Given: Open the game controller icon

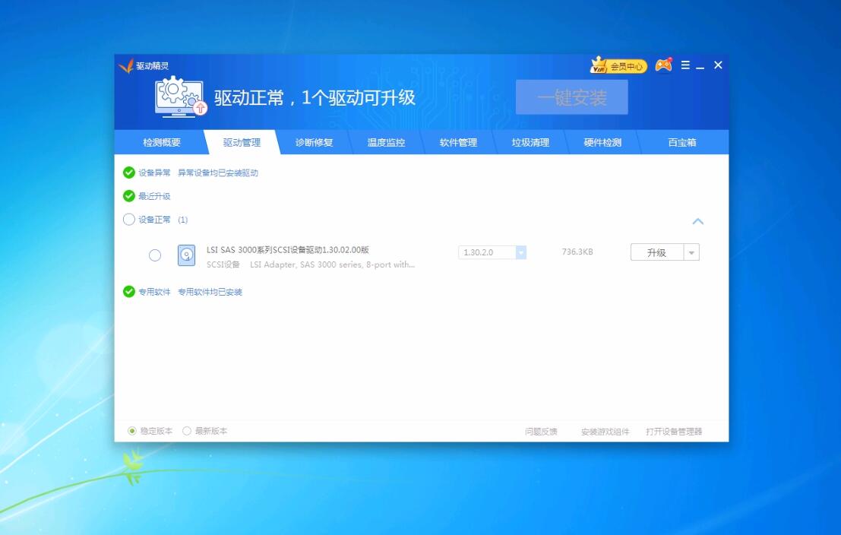Looking at the screenshot, I should (x=663, y=65).
